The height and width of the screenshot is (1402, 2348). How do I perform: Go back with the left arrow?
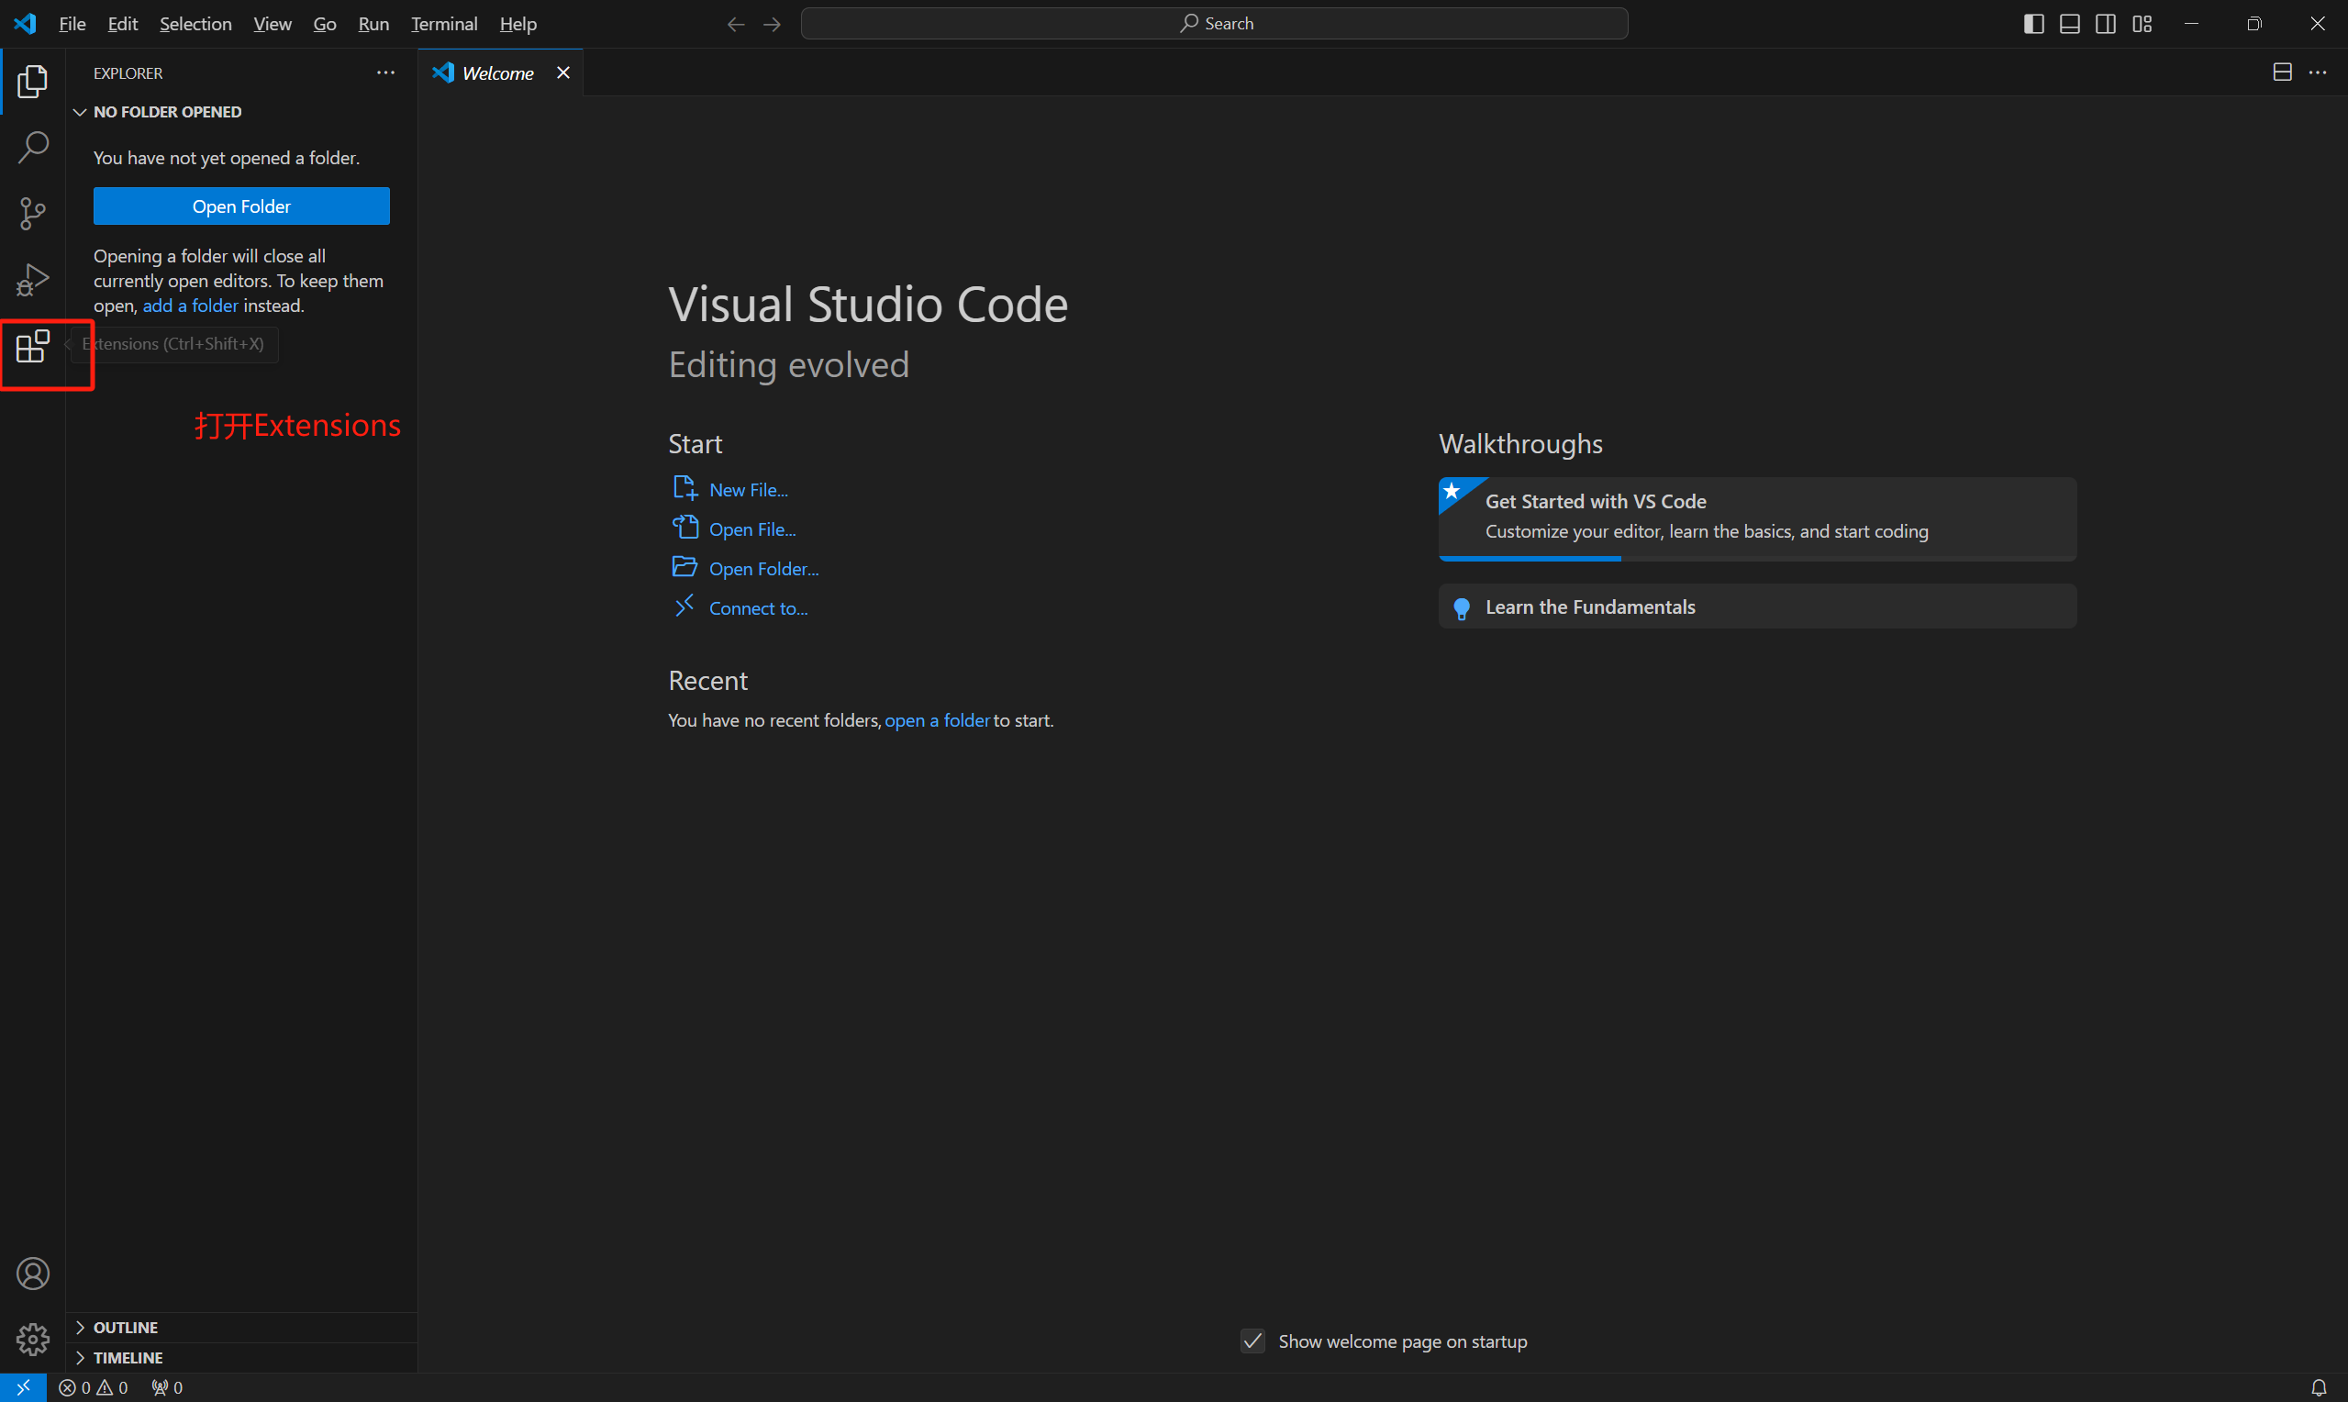[x=736, y=24]
